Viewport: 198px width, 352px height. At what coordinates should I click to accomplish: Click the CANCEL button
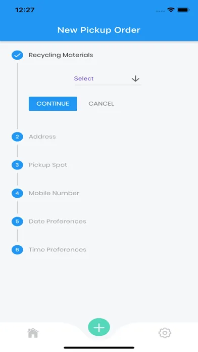[x=101, y=104]
